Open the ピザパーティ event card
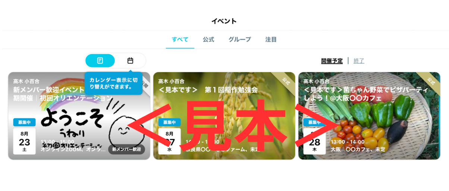Screen dimensions: 449x191 (x=369, y=116)
